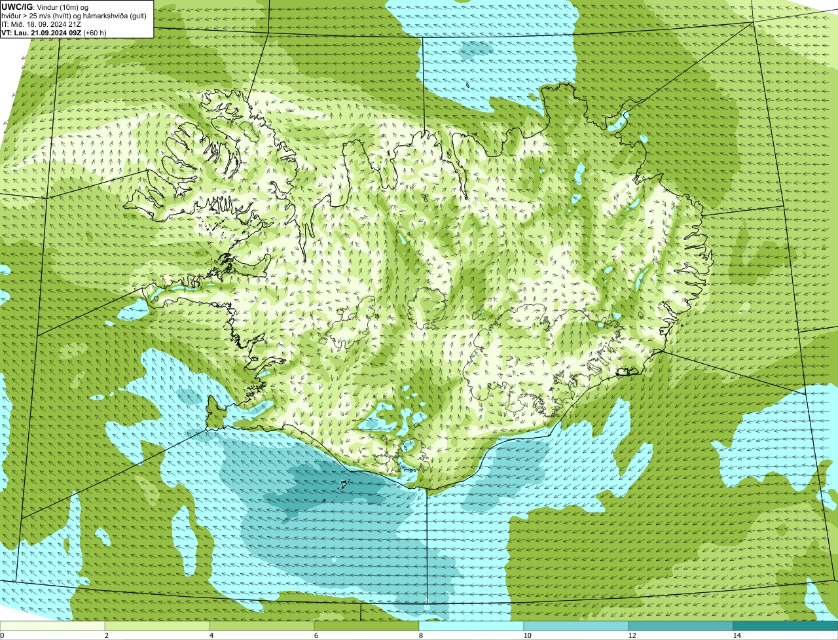838x640 pixels.
Task: Click the legend tick label "4"
Action: coord(211,635)
